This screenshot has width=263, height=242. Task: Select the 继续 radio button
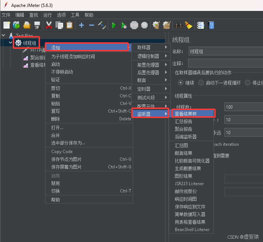tap(180, 83)
